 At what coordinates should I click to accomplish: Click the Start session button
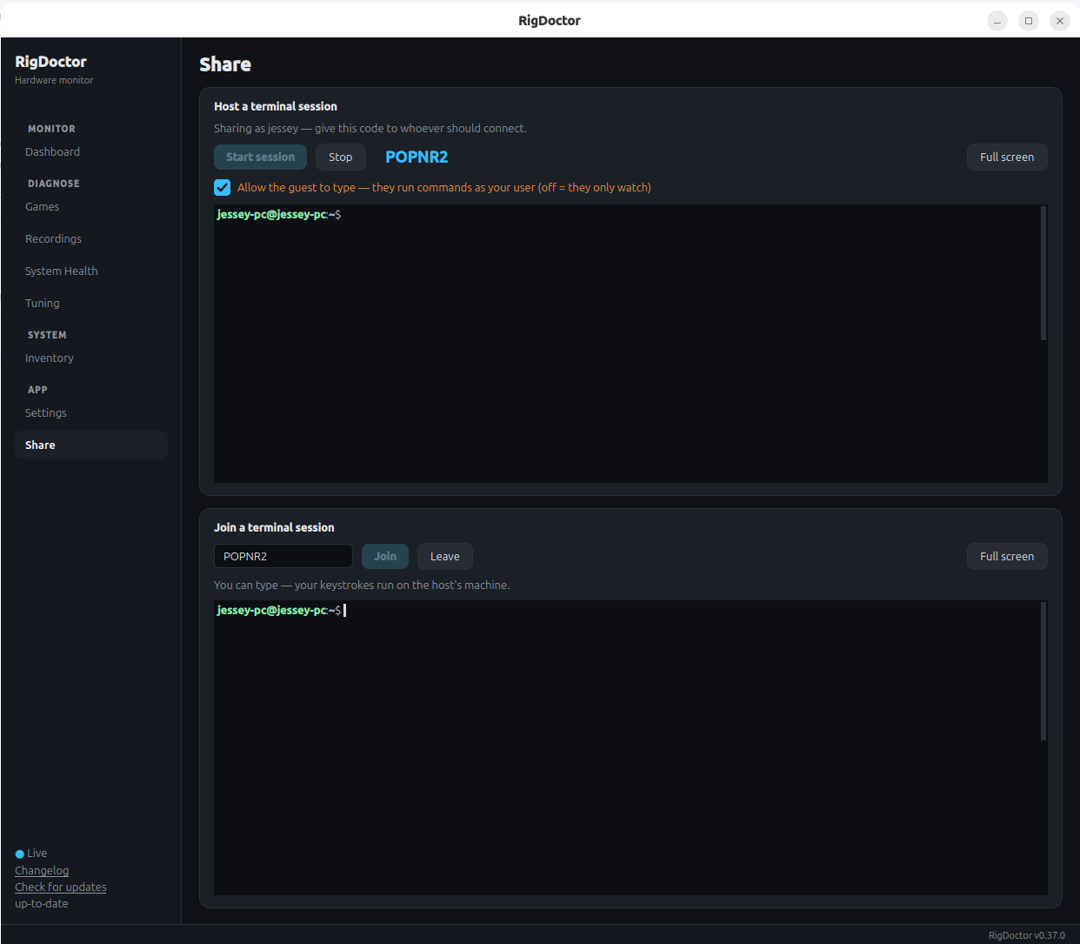click(x=260, y=157)
